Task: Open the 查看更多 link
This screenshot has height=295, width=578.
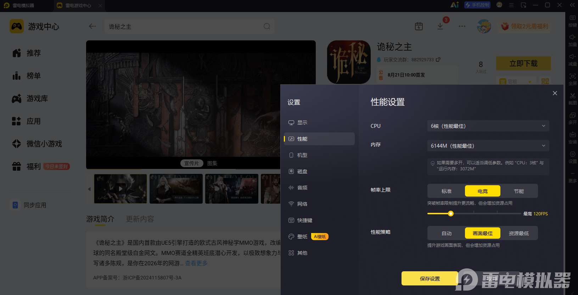Action: point(196,263)
